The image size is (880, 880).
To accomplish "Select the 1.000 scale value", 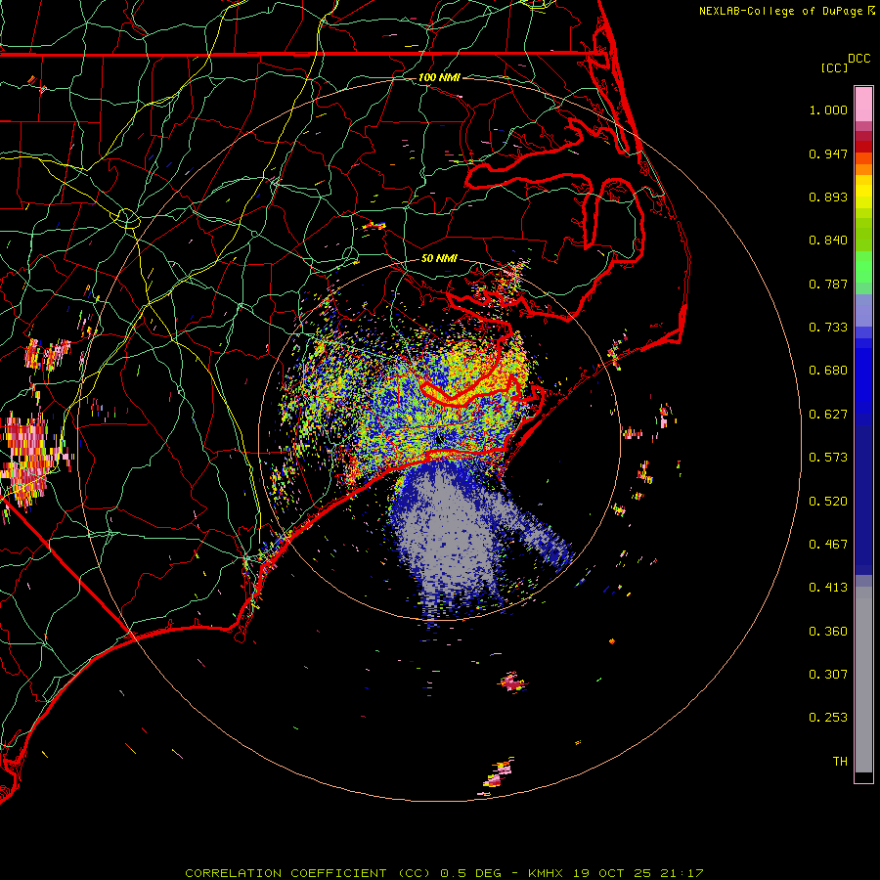I will (x=828, y=110).
